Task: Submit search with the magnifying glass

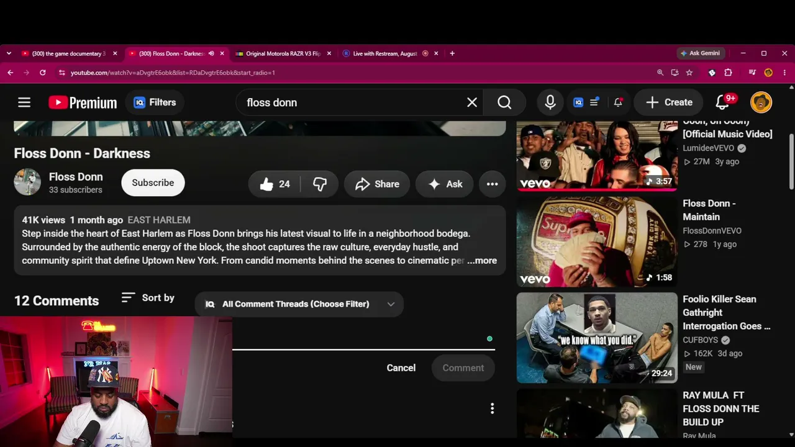Action: (x=504, y=102)
